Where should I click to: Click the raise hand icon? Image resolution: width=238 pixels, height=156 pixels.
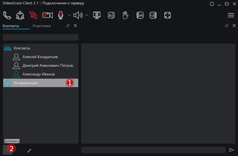tap(125, 15)
